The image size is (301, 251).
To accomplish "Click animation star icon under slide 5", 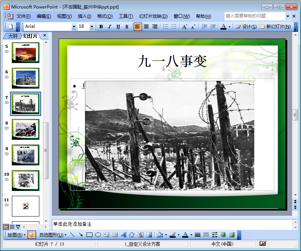I will pos(7,52).
